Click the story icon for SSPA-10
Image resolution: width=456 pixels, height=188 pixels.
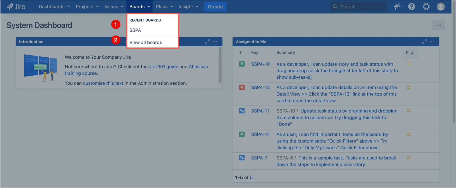click(242, 64)
